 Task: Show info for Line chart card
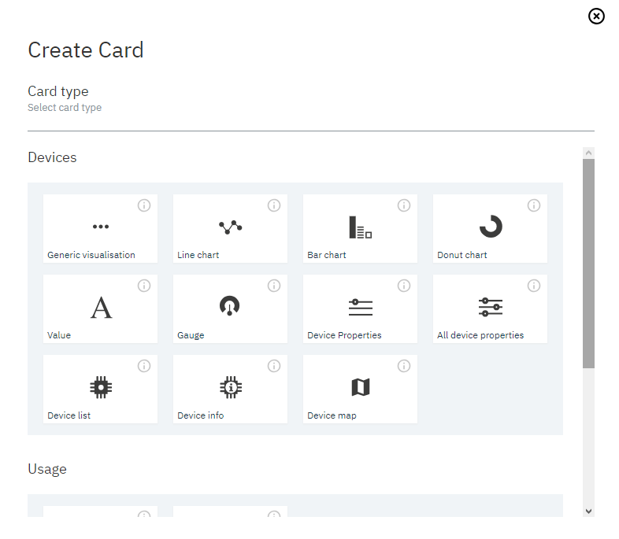274,205
